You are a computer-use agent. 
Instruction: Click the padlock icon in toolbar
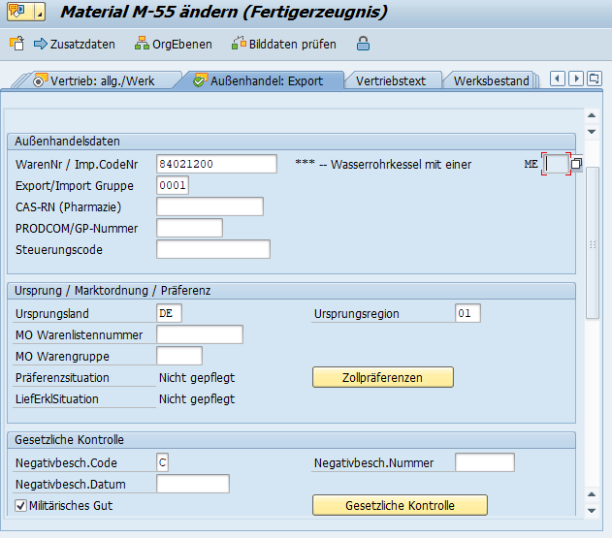tap(363, 44)
